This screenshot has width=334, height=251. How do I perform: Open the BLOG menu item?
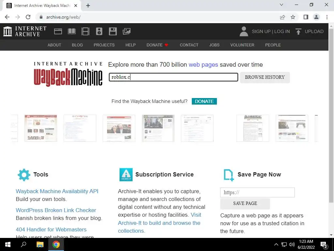[77, 45]
